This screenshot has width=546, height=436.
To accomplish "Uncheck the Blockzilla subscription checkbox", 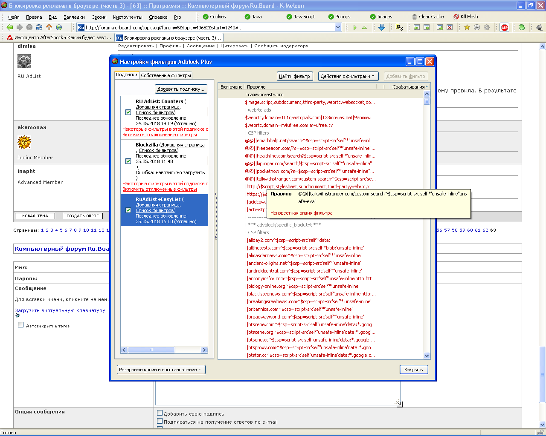I will tap(128, 161).
